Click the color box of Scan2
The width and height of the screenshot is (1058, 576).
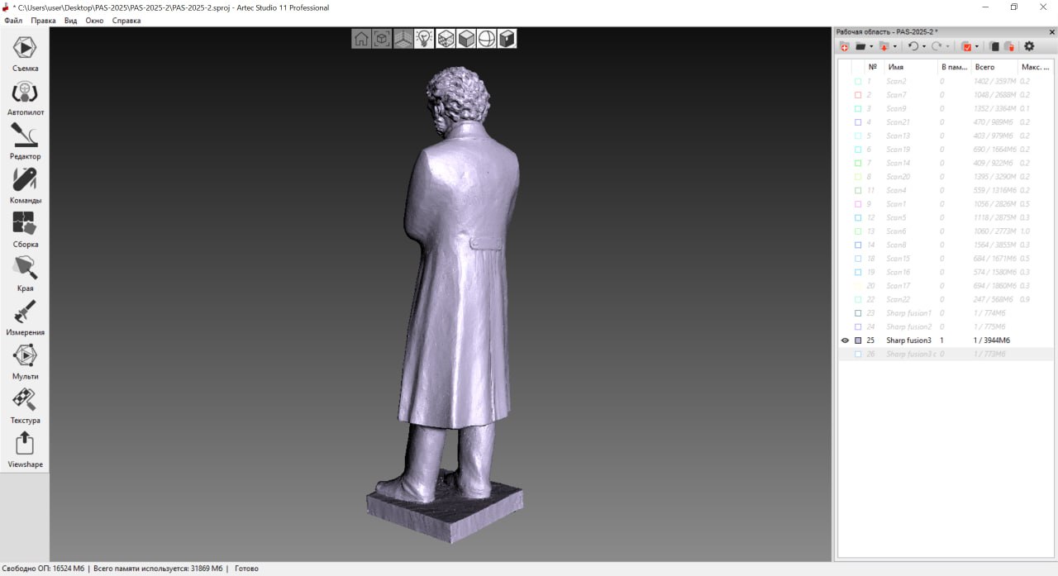tap(858, 82)
